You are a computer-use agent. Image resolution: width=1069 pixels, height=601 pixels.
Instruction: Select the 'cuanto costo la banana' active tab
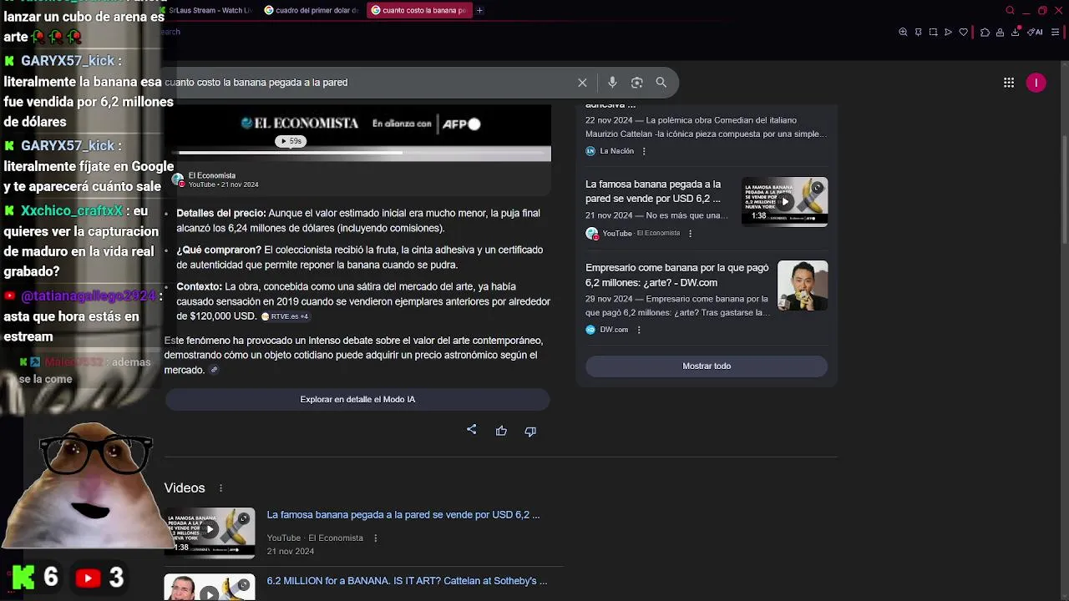[418, 10]
